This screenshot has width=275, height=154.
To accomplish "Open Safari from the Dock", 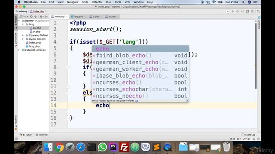I will 81,147.
